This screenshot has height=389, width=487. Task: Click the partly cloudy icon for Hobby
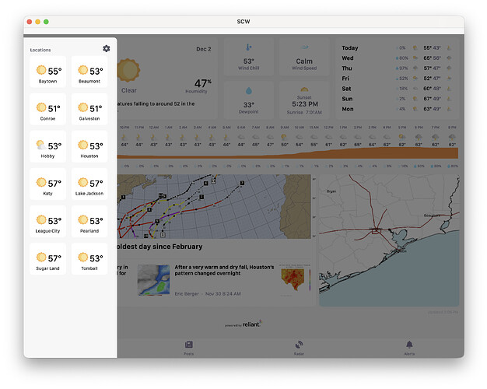tap(41, 145)
